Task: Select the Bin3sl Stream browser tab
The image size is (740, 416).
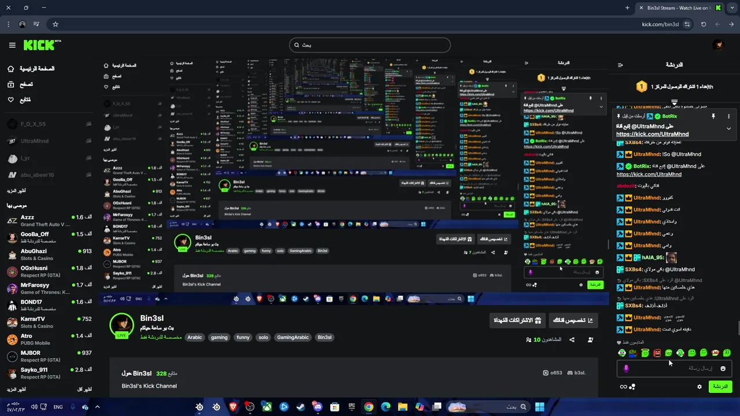Action: point(679,8)
